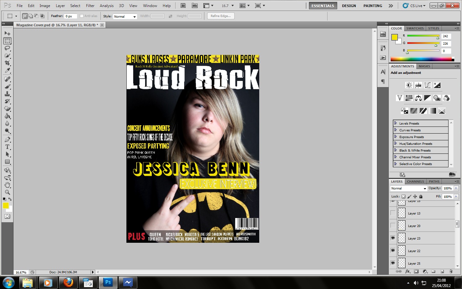The height and width of the screenshot is (289, 462).
Task: Click the Brightness/Contrast adjustment icon
Action: (409, 85)
